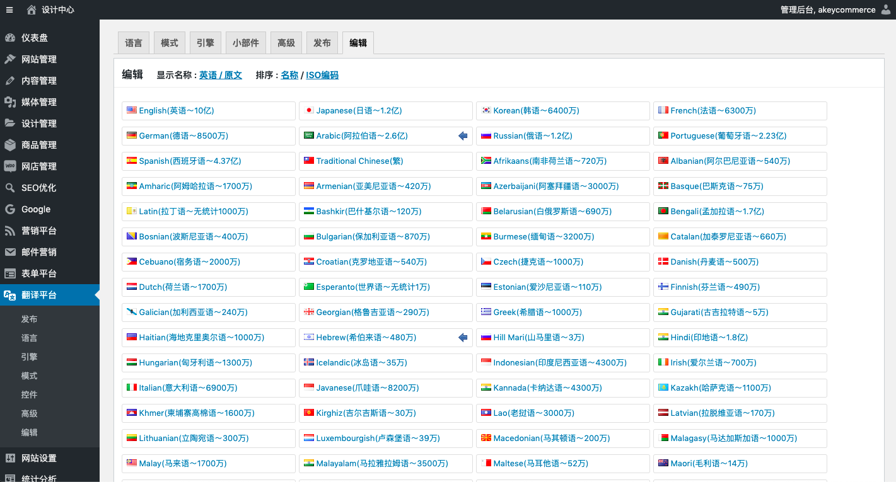Screen dimensions: 896x482
Task: Click the Google G icon in sidebar
Action: (x=10, y=209)
